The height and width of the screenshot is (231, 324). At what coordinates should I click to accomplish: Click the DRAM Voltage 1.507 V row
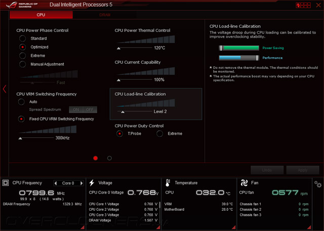[x=123, y=220]
